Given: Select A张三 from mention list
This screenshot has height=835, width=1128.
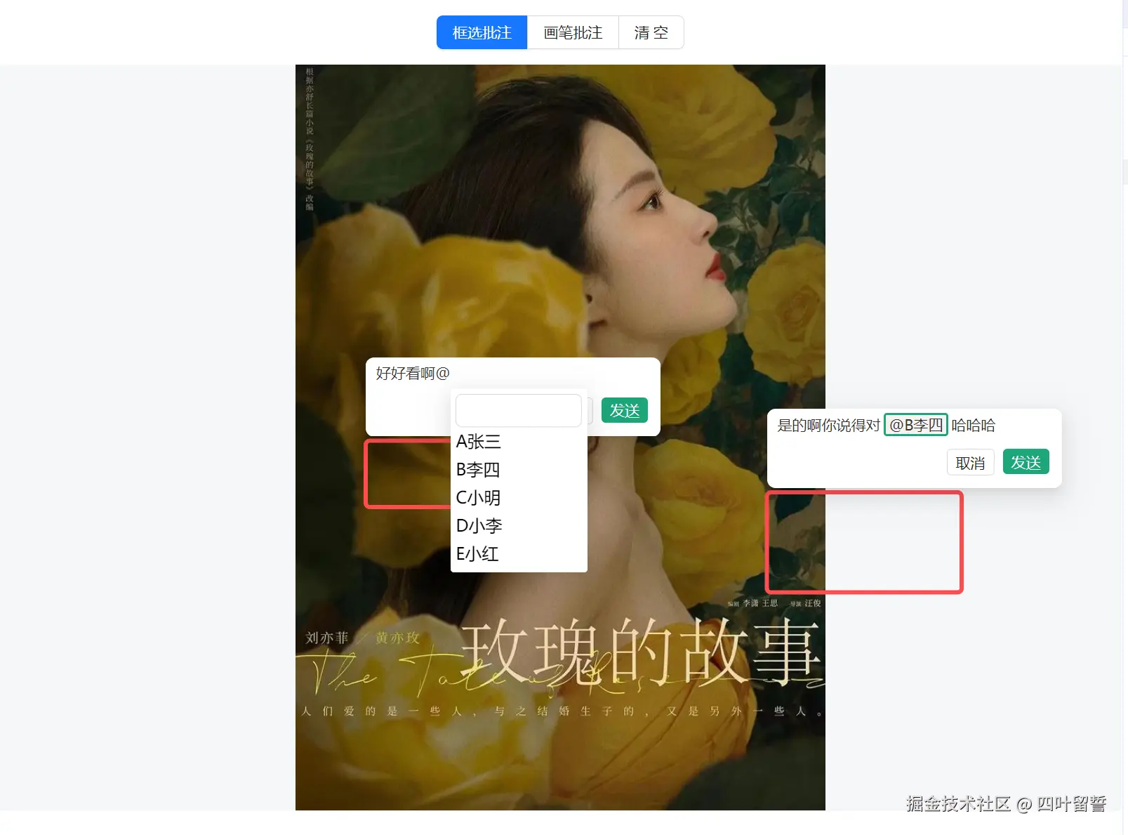Looking at the screenshot, I should click(519, 442).
